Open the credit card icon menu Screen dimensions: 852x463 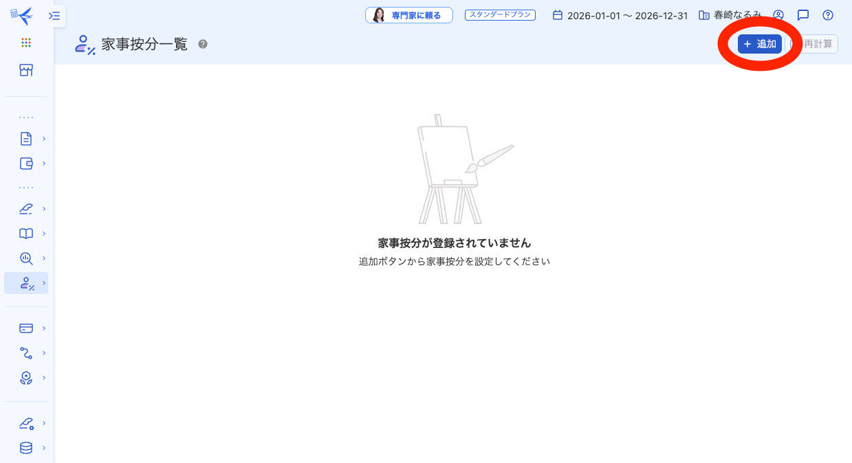[26, 328]
